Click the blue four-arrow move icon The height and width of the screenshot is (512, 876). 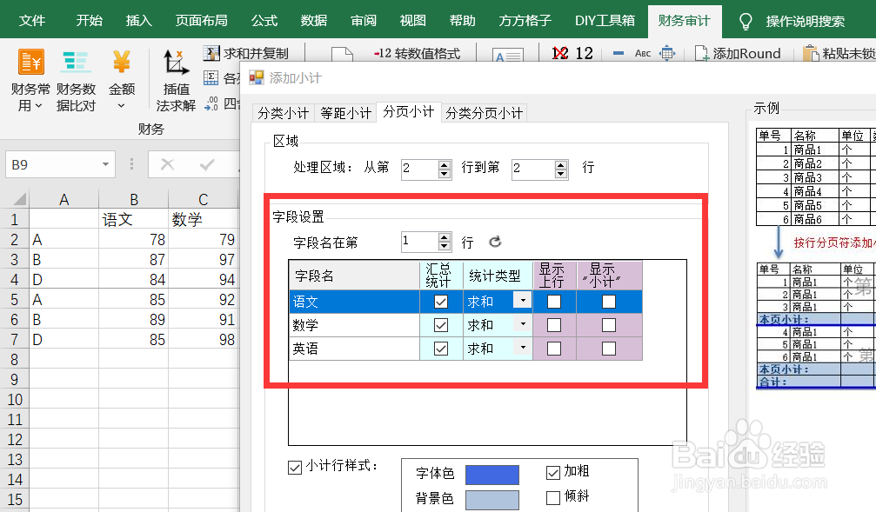click(667, 53)
